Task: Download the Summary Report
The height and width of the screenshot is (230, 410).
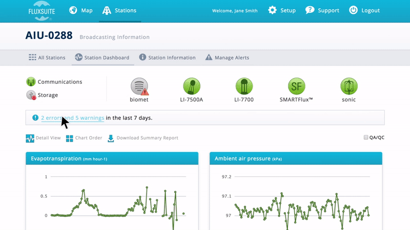Action: (142, 138)
